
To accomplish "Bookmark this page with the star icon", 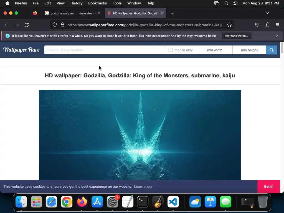I will point(229,25).
